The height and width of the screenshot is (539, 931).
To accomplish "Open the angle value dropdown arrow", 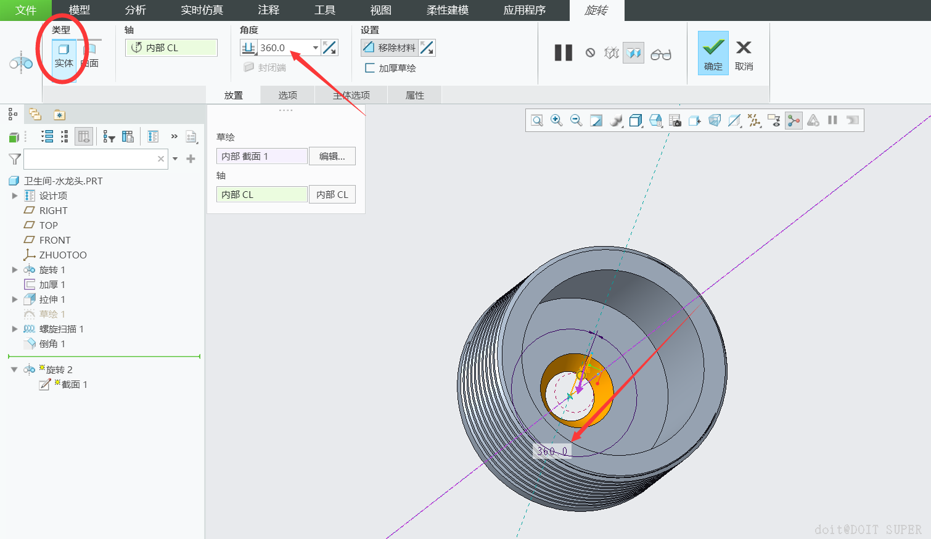I will coord(315,47).
